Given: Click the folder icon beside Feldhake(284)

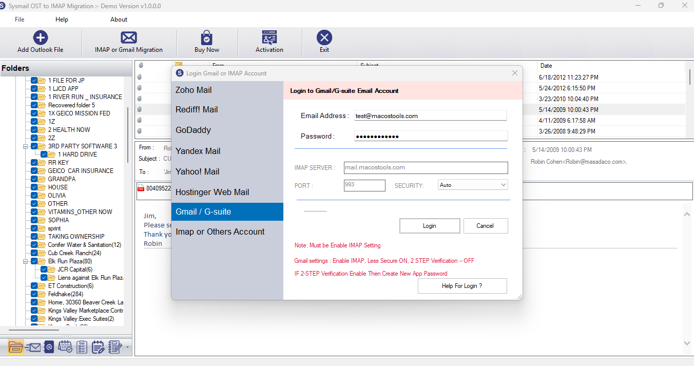Looking at the screenshot, I should 43,294.
